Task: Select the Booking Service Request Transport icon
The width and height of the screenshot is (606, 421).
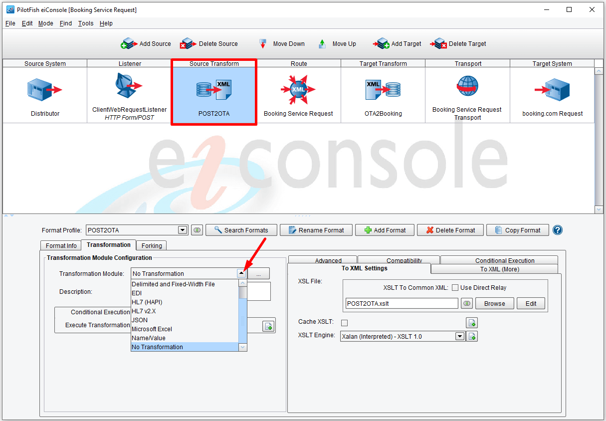Action: [467, 87]
